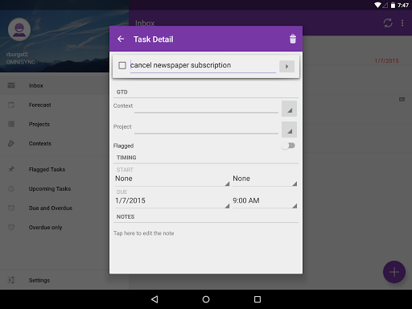Tap the sync icon in Inbox header
This screenshot has height=309, width=412.
[388, 23]
